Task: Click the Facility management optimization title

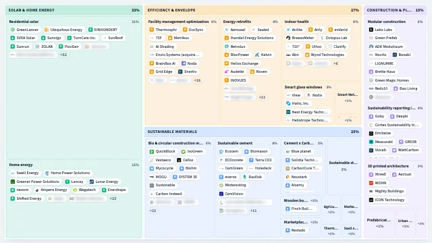Action: pyautogui.click(x=178, y=22)
